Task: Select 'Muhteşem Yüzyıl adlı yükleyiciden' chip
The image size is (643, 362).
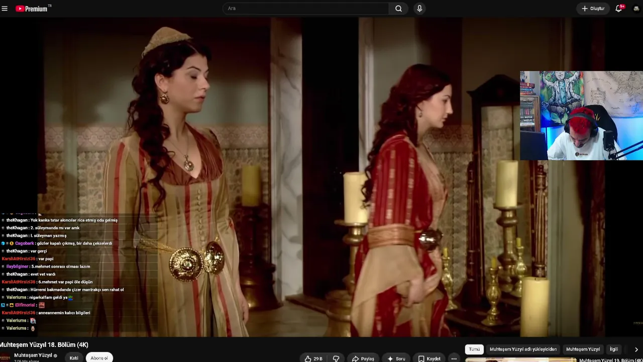Action: point(523,349)
